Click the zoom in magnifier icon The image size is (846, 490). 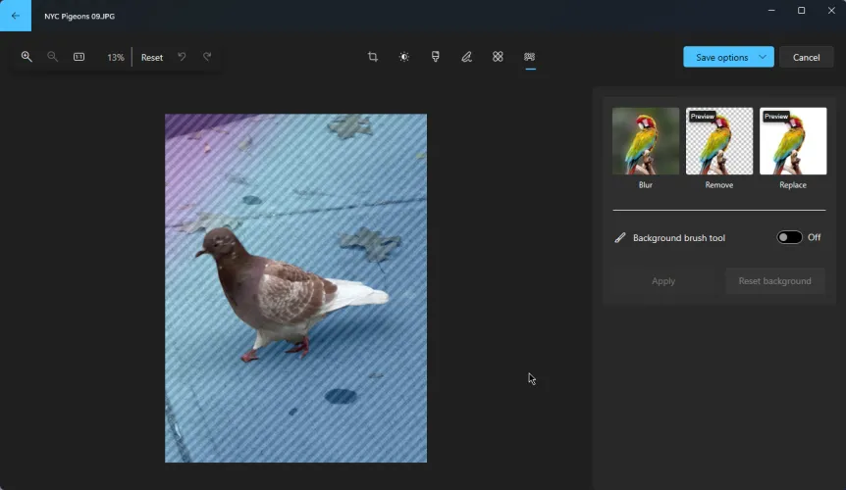[x=26, y=57]
